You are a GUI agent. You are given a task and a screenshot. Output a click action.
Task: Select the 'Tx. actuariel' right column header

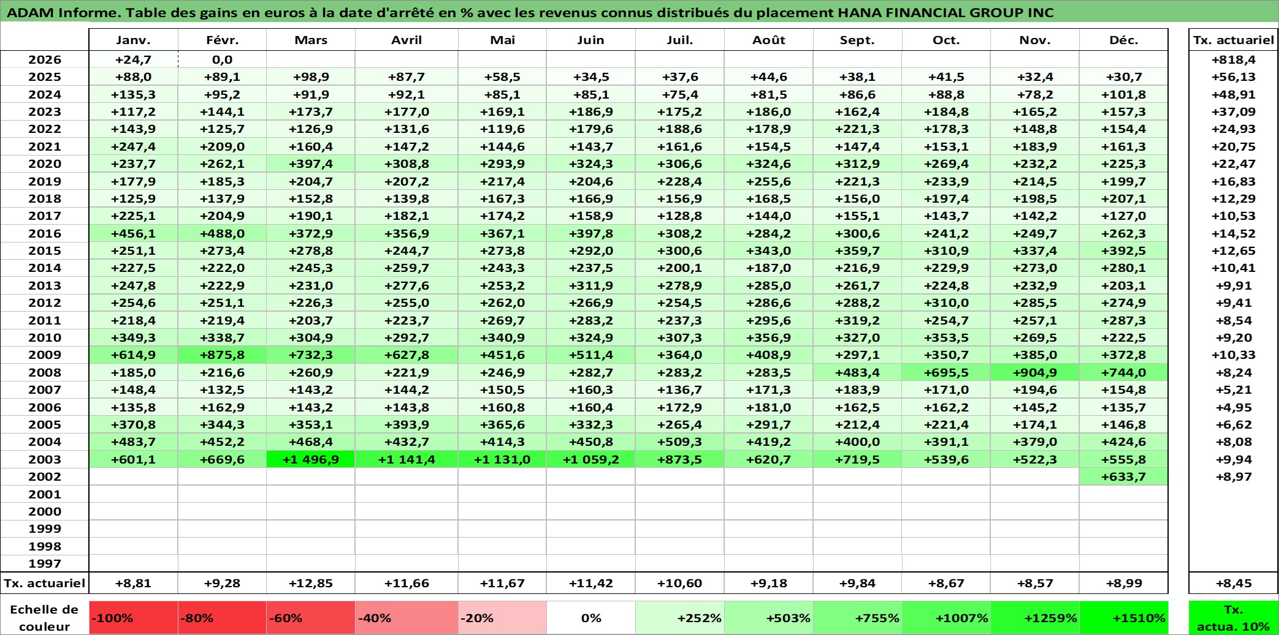(x=1233, y=40)
